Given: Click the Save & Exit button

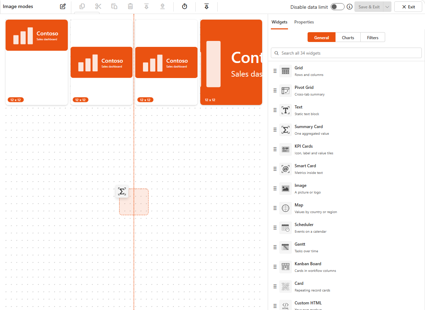Looking at the screenshot, I should [x=369, y=7].
